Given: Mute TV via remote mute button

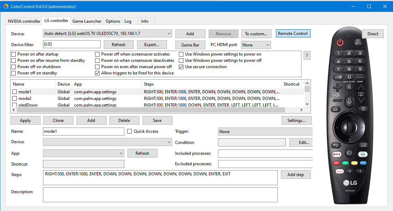Looking at the screenshot, I should coord(349,87).
